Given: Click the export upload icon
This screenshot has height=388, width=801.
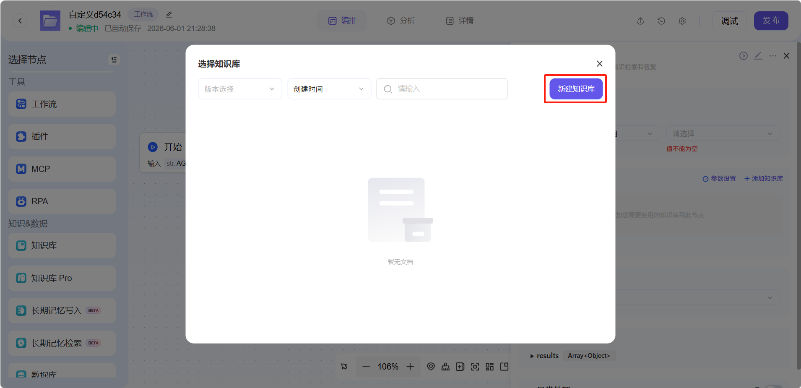Looking at the screenshot, I should point(640,21).
